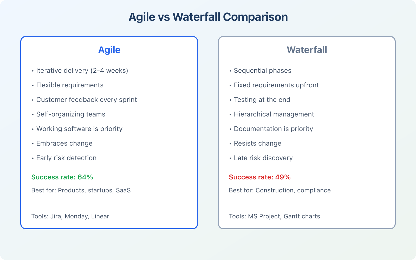Select the "Flexible requirements" bullet
416x260 pixels.
click(x=70, y=85)
